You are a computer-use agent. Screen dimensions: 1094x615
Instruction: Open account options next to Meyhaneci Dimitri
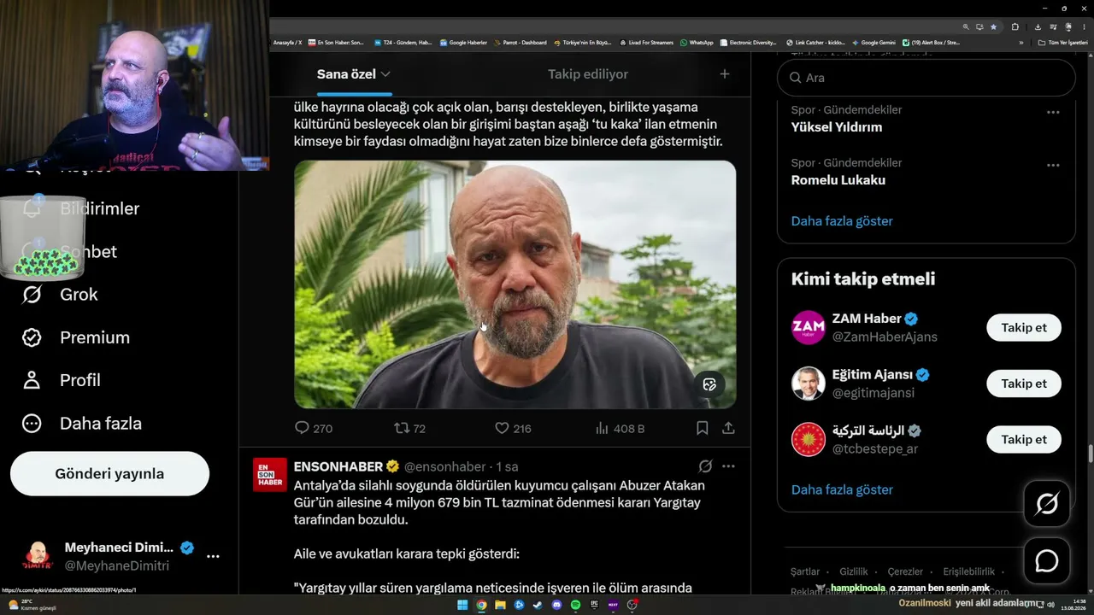(213, 556)
